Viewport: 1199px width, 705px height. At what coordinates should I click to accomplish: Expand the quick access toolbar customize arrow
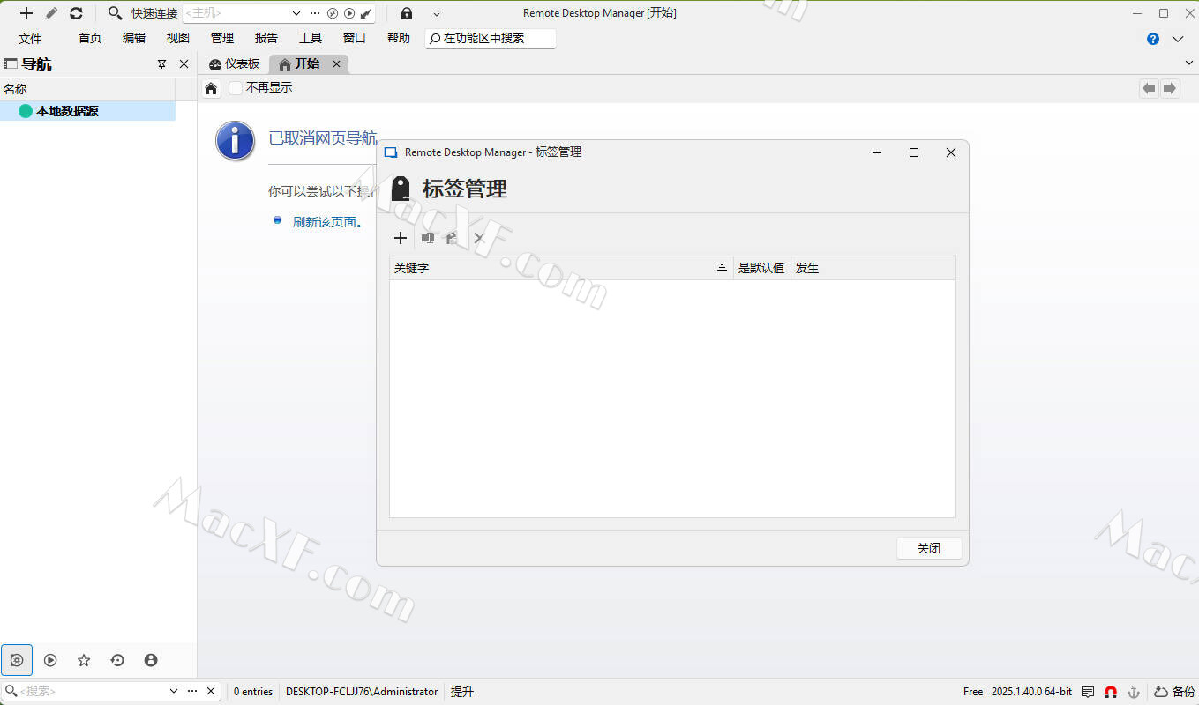coord(437,13)
